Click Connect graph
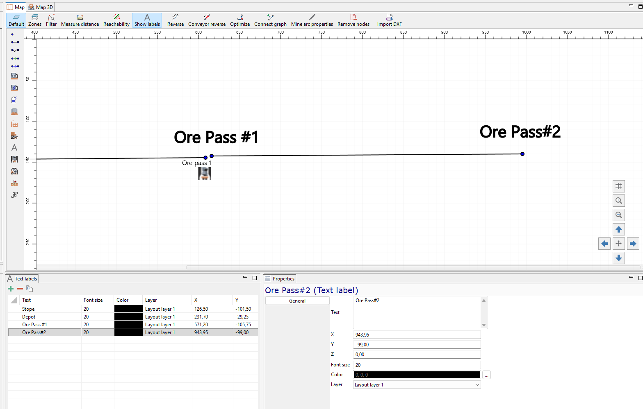This screenshot has width=643, height=409. pos(270,20)
